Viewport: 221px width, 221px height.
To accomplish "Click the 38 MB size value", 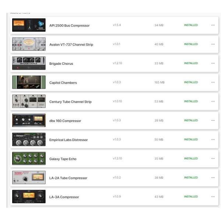I will (x=159, y=178).
